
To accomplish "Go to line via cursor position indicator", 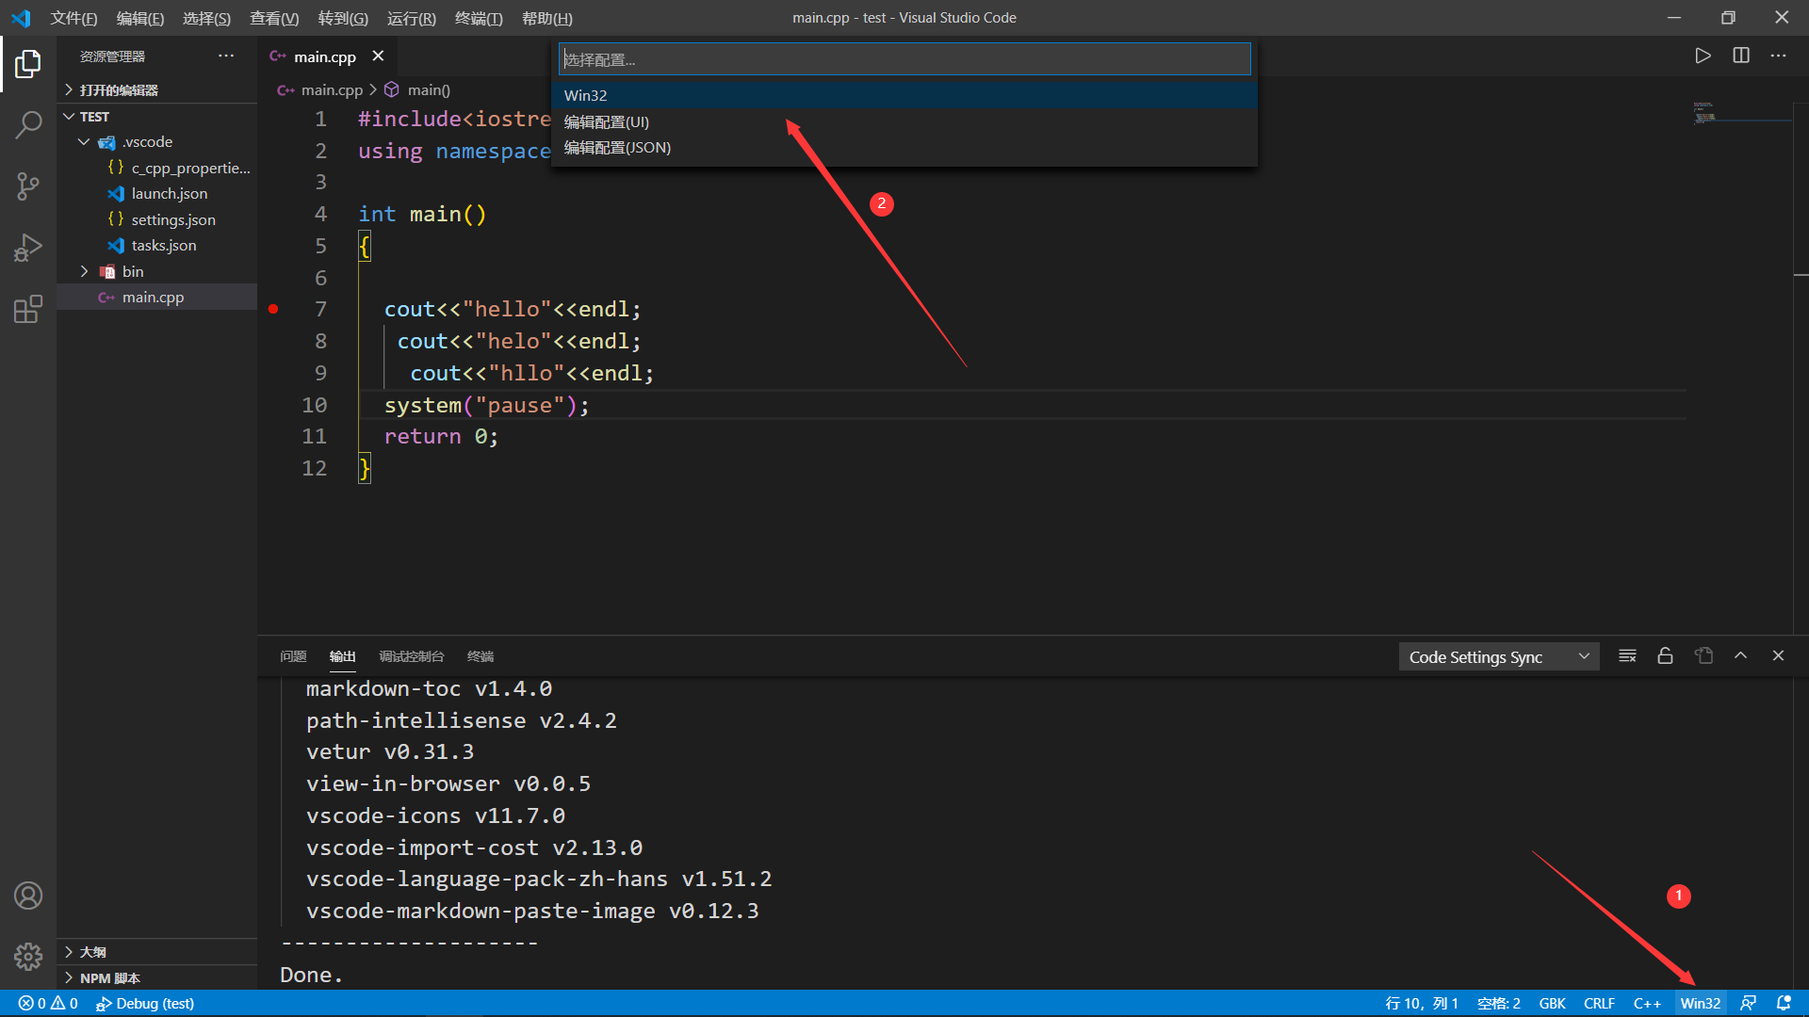I will point(1422,1003).
